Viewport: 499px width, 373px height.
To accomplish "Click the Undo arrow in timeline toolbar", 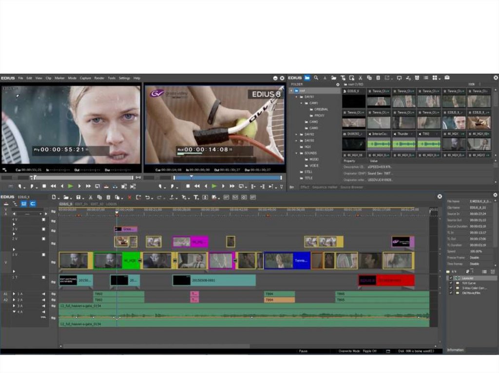I will point(148,197).
